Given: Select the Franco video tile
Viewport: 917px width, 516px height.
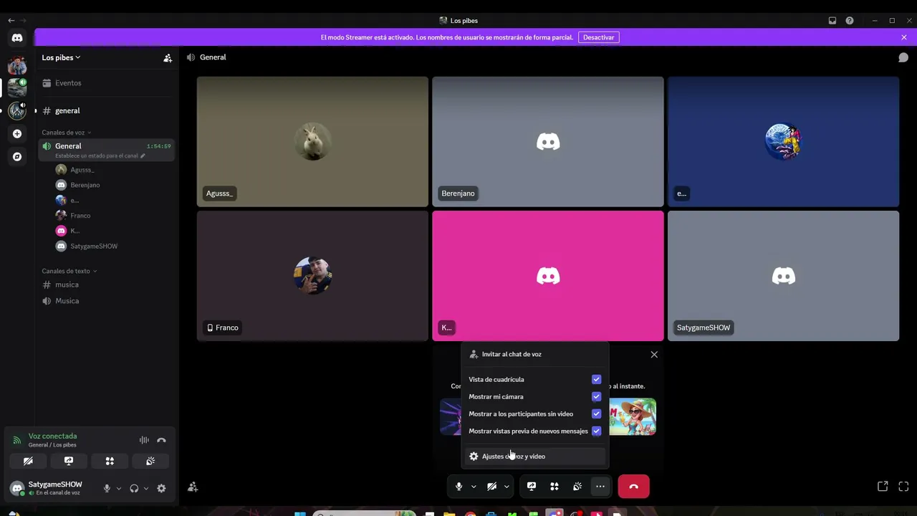Looking at the screenshot, I should (312, 276).
